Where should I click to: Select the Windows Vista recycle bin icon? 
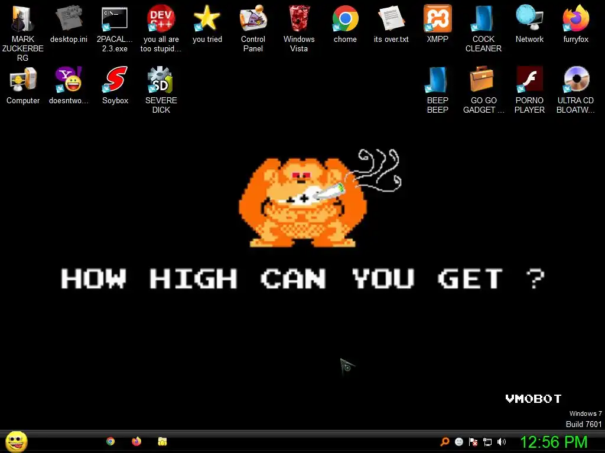click(x=299, y=18)
